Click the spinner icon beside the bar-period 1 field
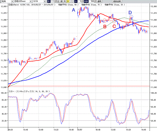 [56, 1]
